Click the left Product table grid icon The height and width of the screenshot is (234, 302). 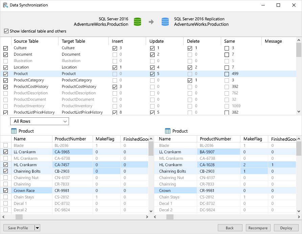14,131
